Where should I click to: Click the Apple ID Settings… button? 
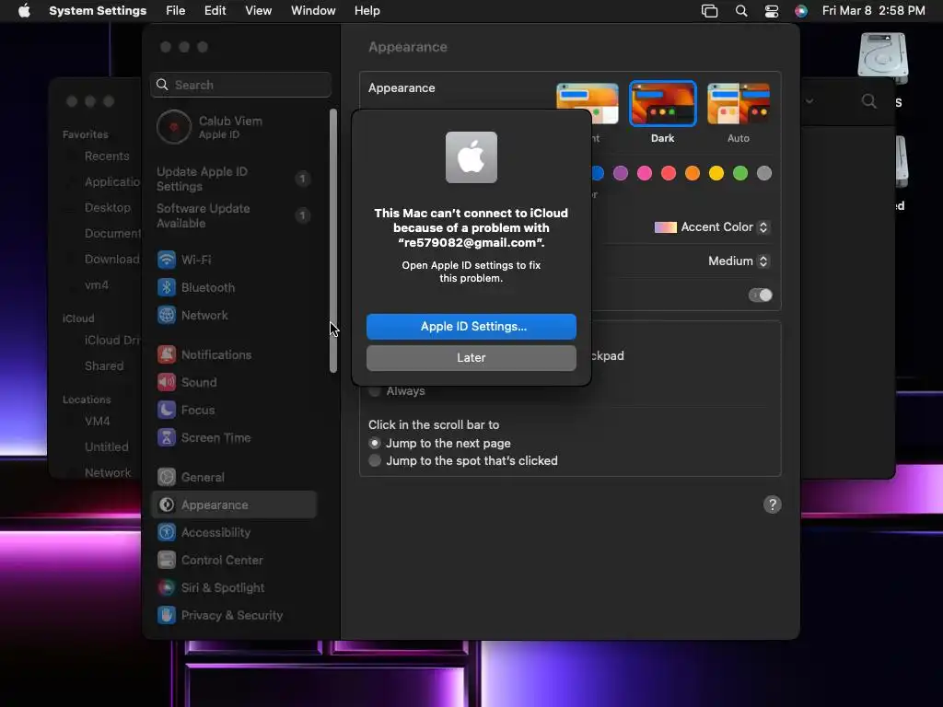coord(471,327)
